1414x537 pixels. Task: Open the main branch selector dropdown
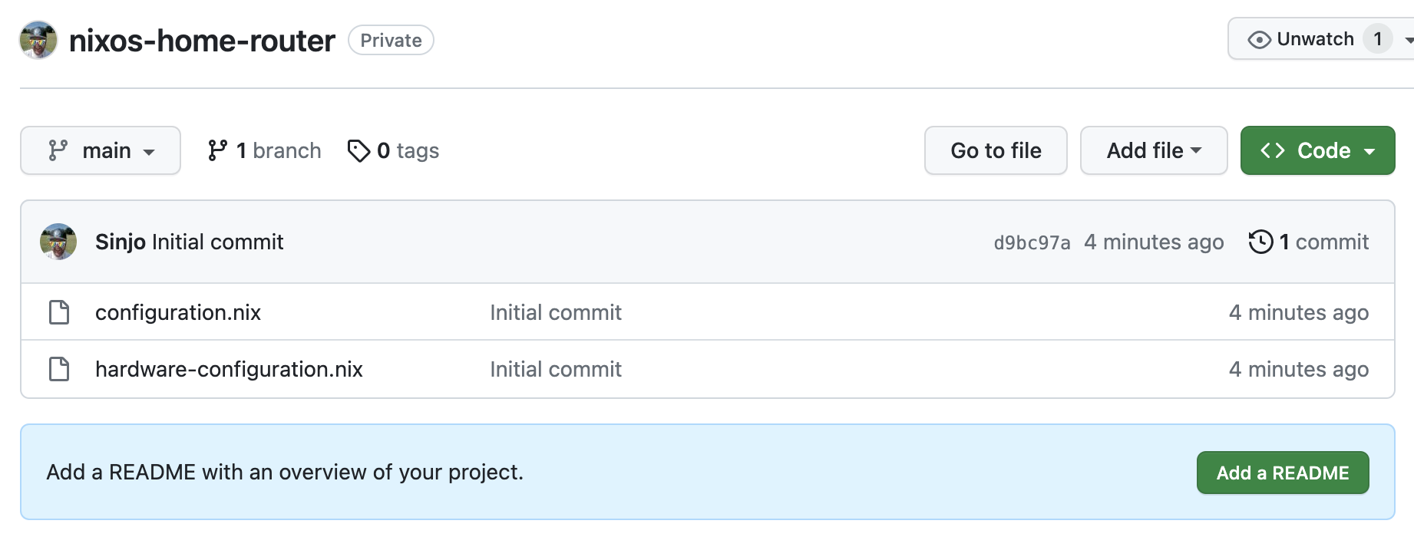[101, 150]
